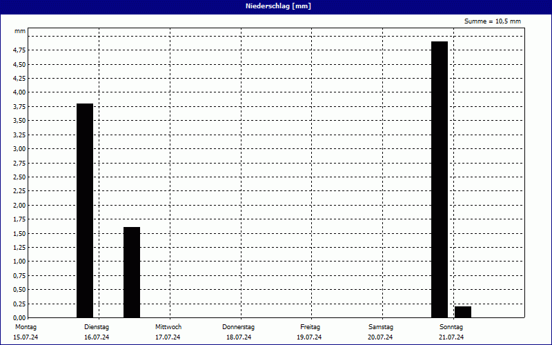Click the y-axis value "0,75"
Viewport: 552px width, 345px height.
pos(19,275)
